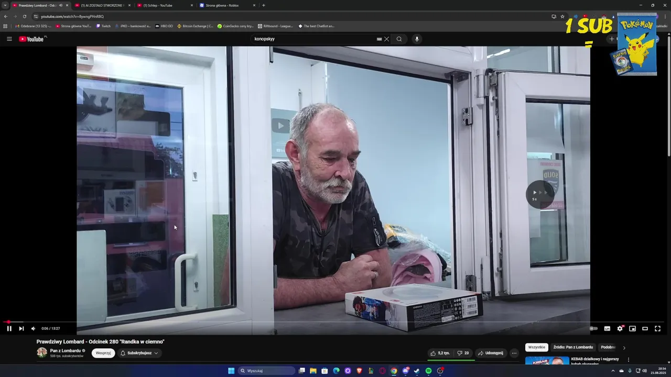Open the Windows Start menu

231,371
